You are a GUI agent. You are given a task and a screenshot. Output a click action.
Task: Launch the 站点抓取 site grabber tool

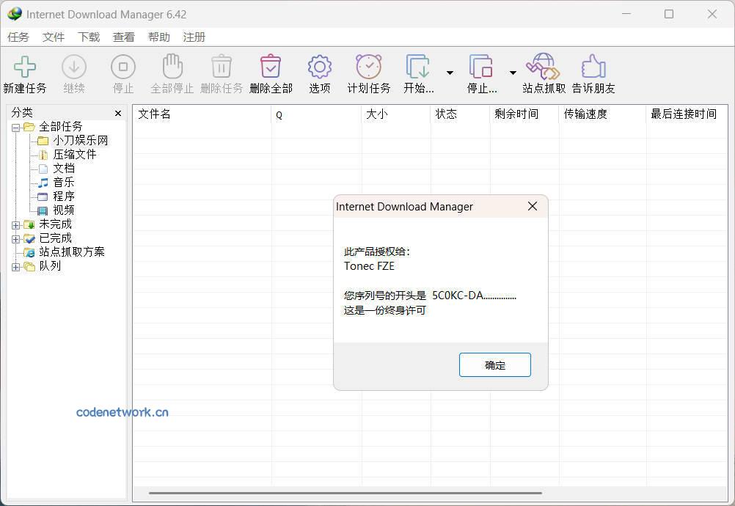[x=544, y=67]
